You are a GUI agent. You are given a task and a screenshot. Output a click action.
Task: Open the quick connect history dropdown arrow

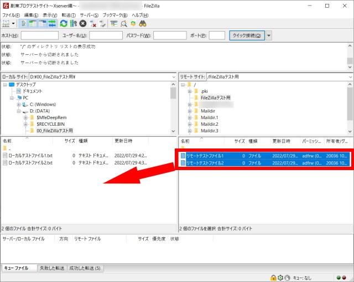coord(269,35)
